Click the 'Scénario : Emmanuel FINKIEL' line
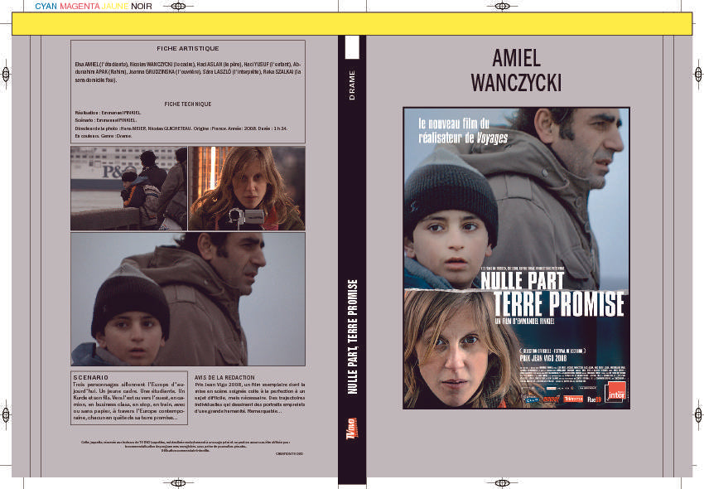Screen dimensions: 704x489 tap(105, 120)
